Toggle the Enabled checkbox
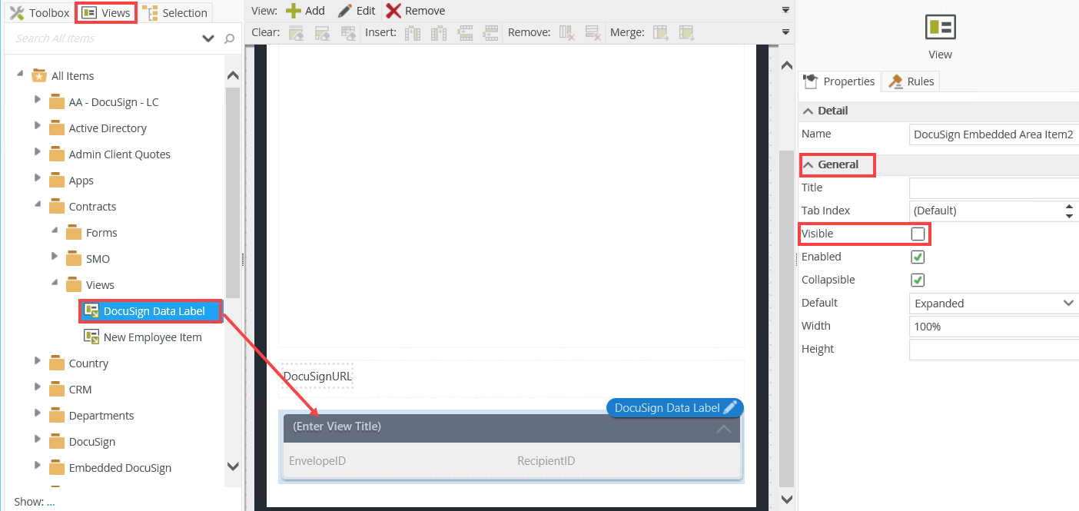 tap(918, 257)
